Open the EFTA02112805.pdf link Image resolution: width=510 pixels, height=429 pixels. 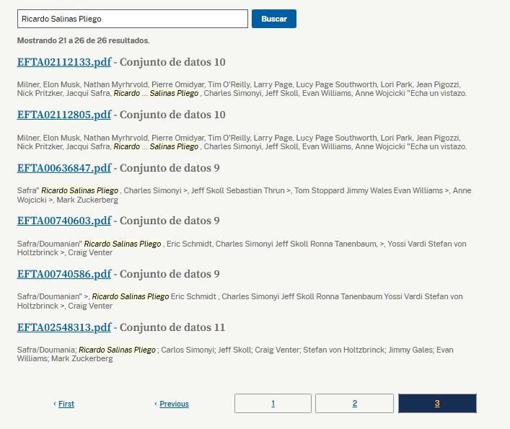[x=64, y=115]
